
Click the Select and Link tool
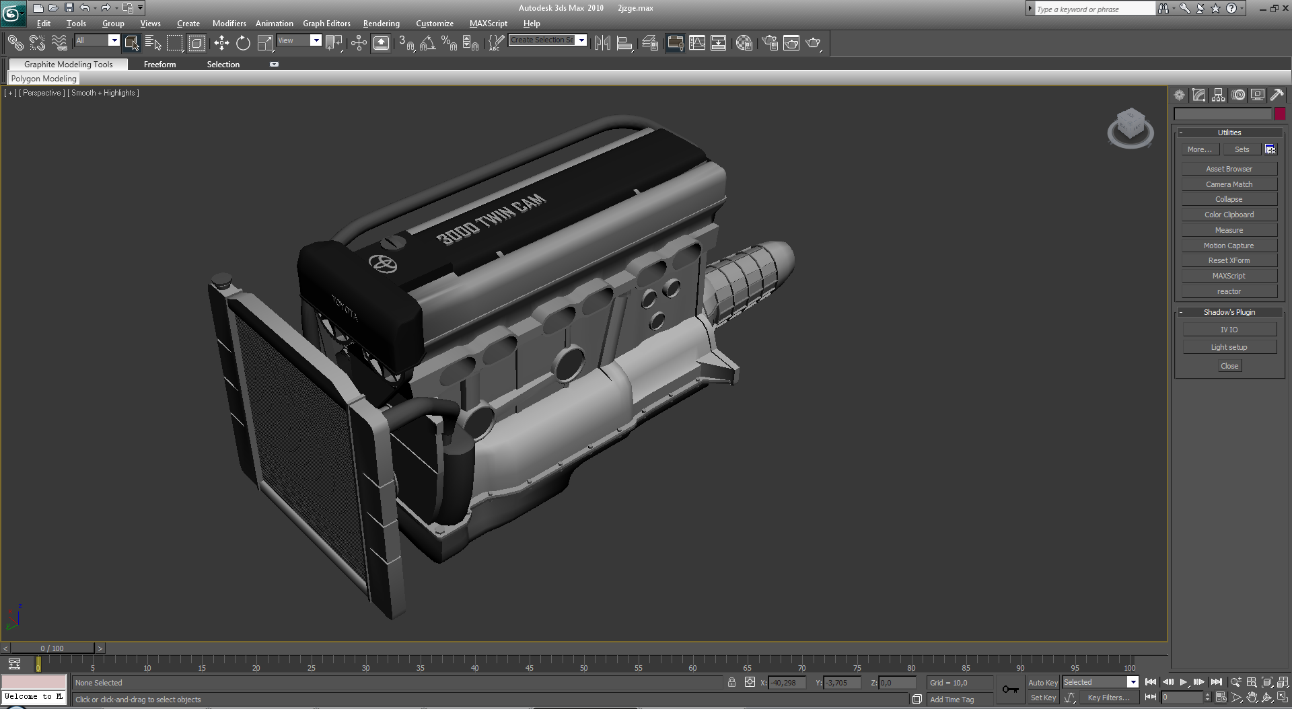pyautogui.click(x=15, y=43)
